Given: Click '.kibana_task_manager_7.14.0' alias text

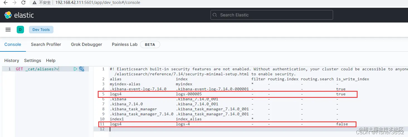Looking at the screenshot, I should pos(141,114).
